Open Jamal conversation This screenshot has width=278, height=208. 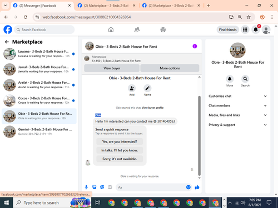coord(39,69)
